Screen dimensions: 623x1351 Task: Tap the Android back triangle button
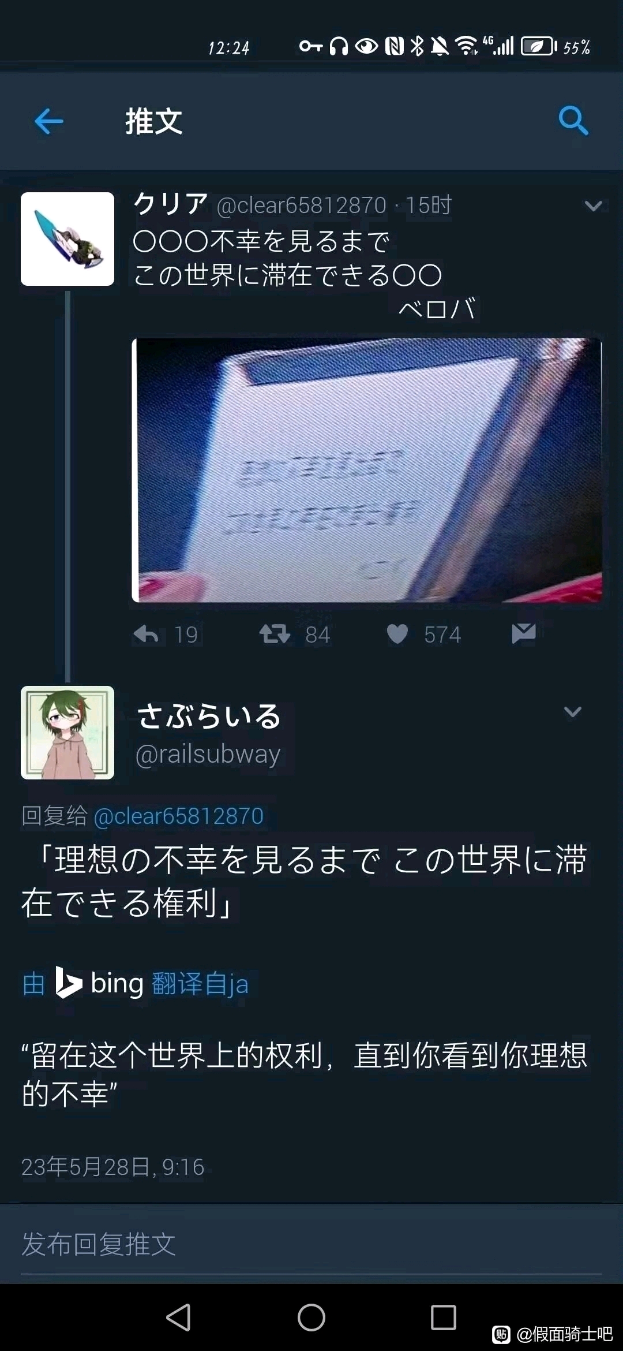click(x=179, y=1318)
